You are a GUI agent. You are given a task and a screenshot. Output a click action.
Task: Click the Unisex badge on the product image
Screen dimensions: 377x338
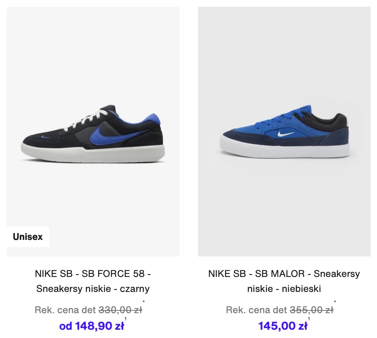coord(28,237)
